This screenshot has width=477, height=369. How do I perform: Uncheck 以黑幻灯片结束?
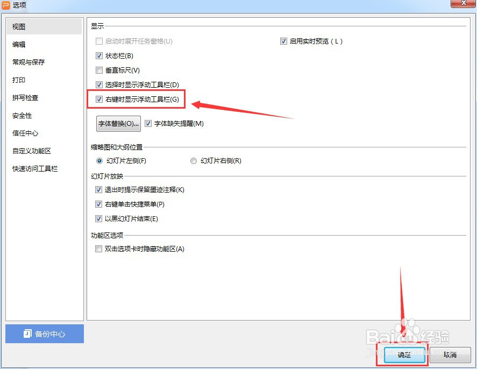(x=98, y=218)
